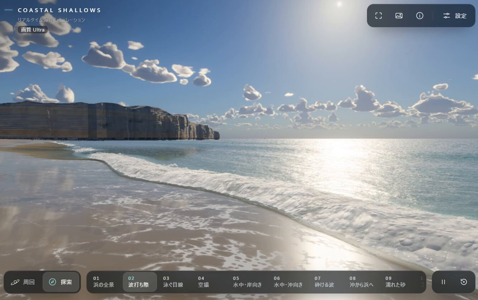Click the screenshot image icon

coord(399,16)
